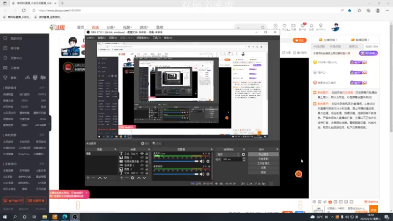Click the stop streaming button in OBS controls
Viewport: 393px width, 221px height.
[x=263, y=154]
